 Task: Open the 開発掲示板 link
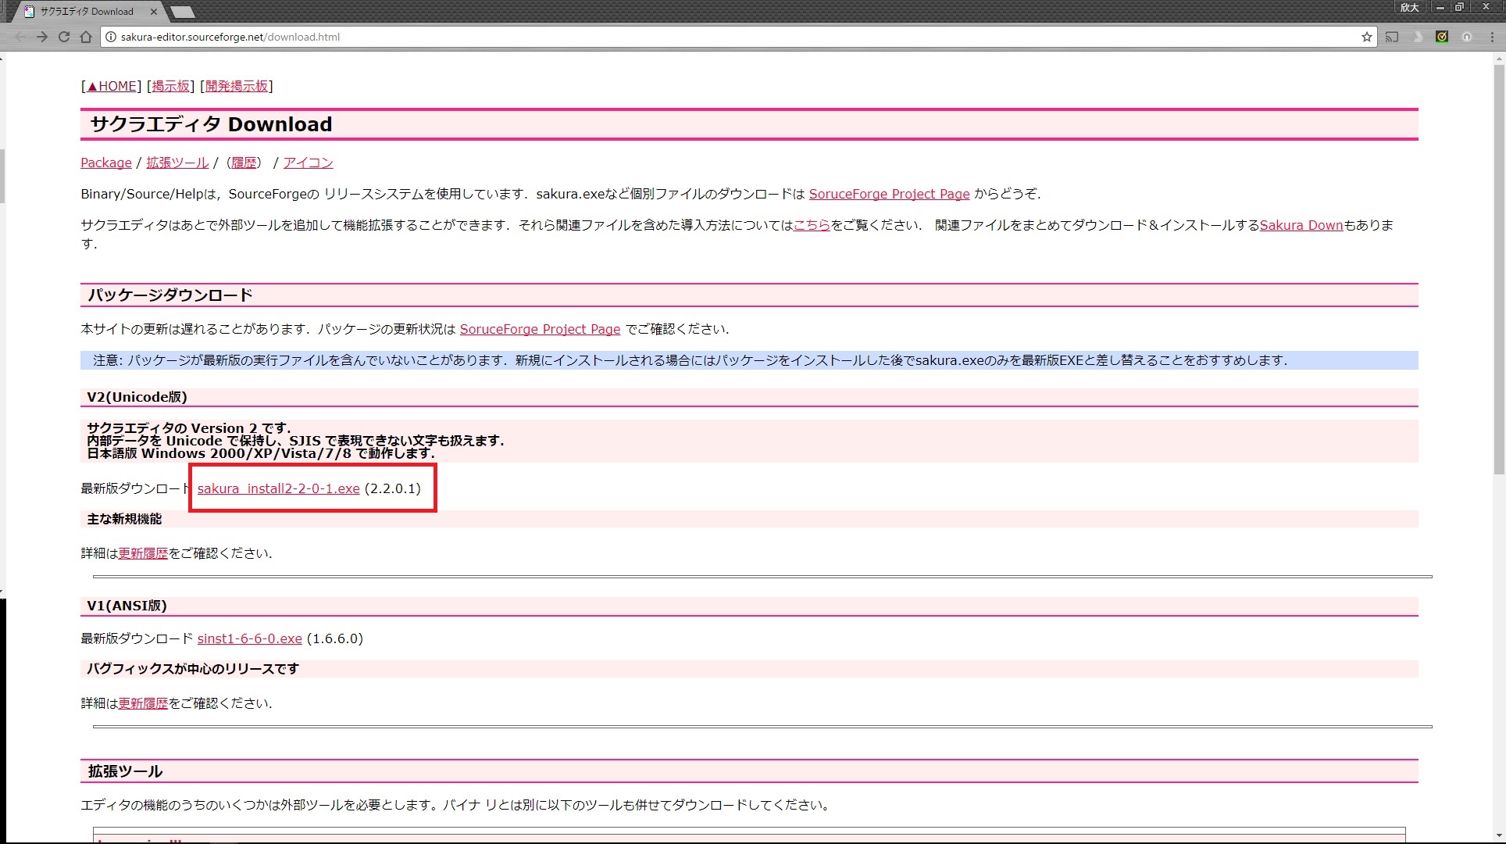pyautogui.click(x=237, y=86)
